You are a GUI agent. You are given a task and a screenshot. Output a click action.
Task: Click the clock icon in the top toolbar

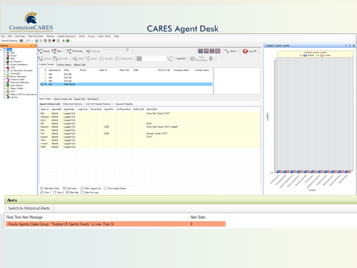point(45,40)
